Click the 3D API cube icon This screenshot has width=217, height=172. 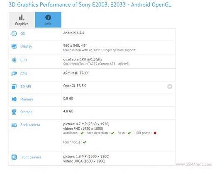pos(14,86)
